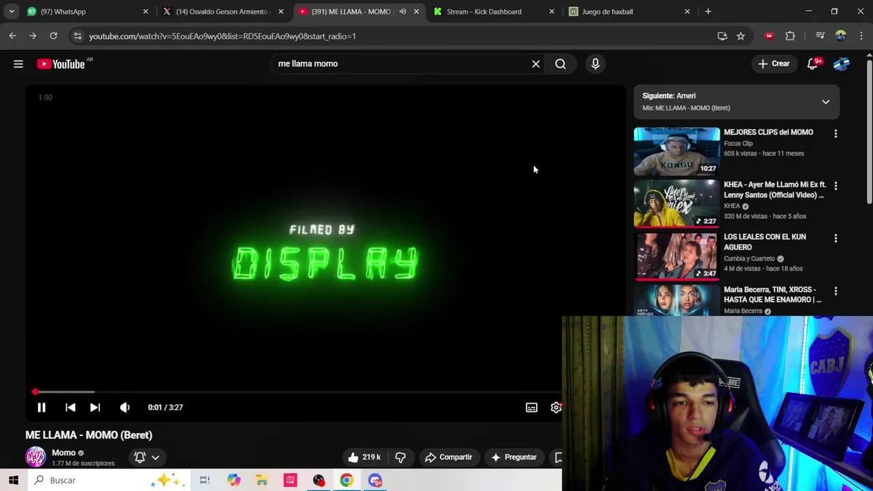The height and width of the screenshot is (491, 873).
Task: Open Discord from the taskbar
Action: [x=375, y=480]
